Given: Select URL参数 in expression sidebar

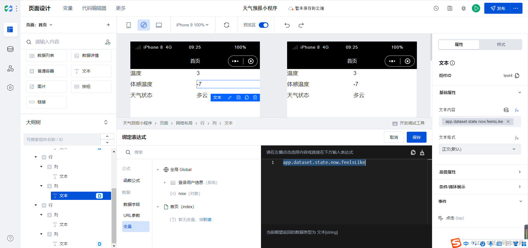Looking at the screenshot, I should [132, 216].
